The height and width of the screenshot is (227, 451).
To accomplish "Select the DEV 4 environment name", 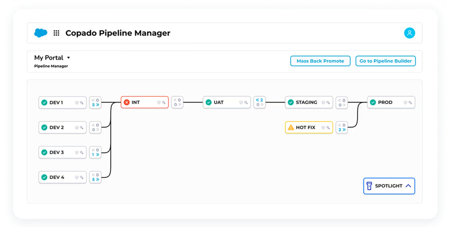I will (x=57, y=178).
